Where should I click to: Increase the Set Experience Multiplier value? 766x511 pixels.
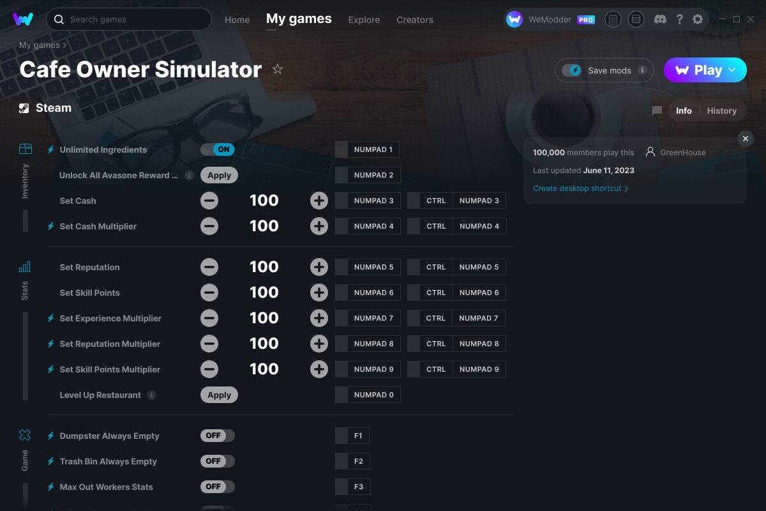319,318
